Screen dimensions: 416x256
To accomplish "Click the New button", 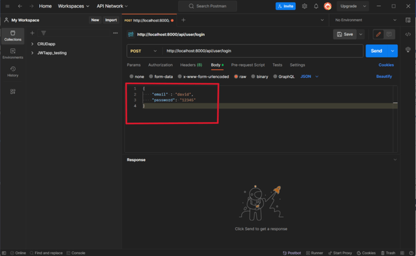I will click(x=95, y=20).
